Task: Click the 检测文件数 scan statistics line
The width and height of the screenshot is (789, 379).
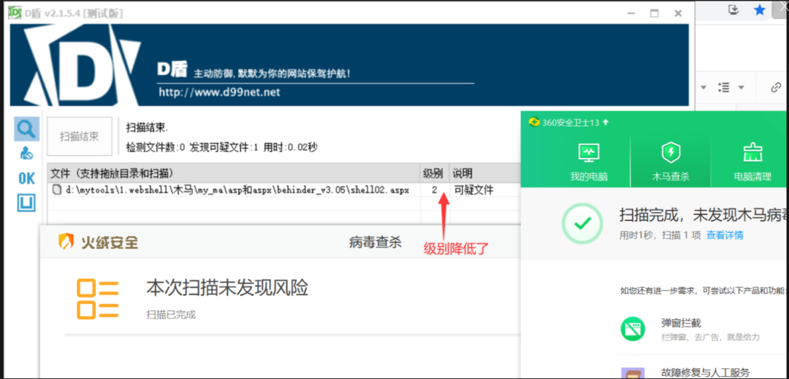Action: pos(222,147)
